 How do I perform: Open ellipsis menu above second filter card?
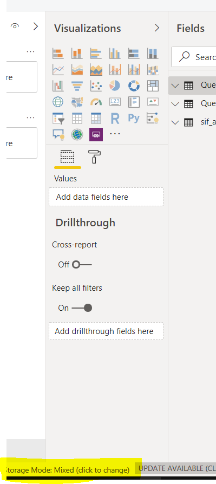[30, 117]
